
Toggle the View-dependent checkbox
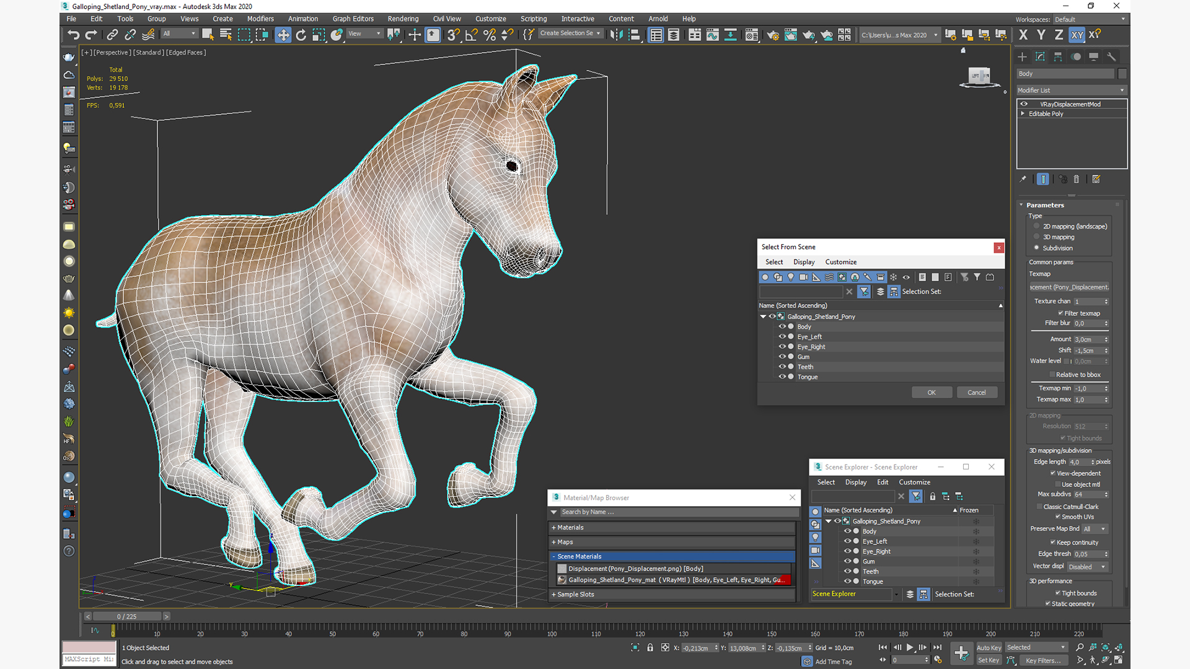[1052, 473]
